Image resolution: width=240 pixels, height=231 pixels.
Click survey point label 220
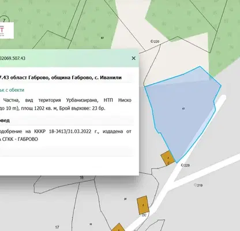tap(155, 42)
